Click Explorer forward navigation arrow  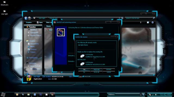[29, 18]
